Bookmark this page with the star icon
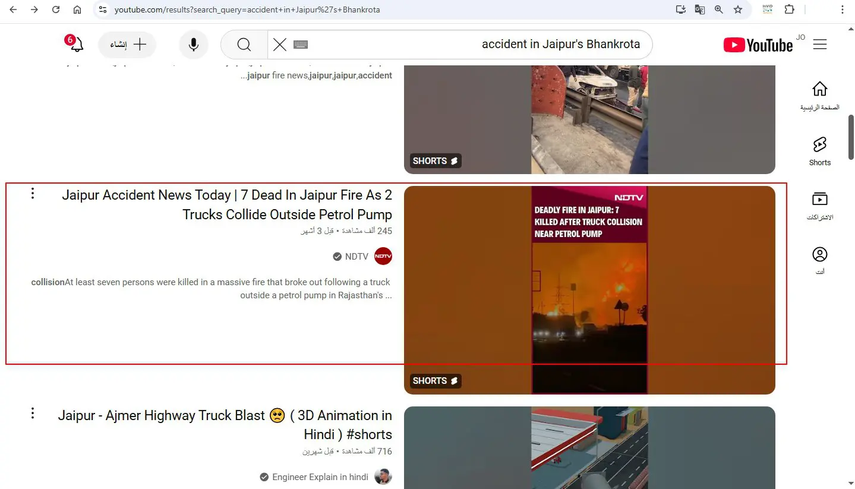 point(738,10)
